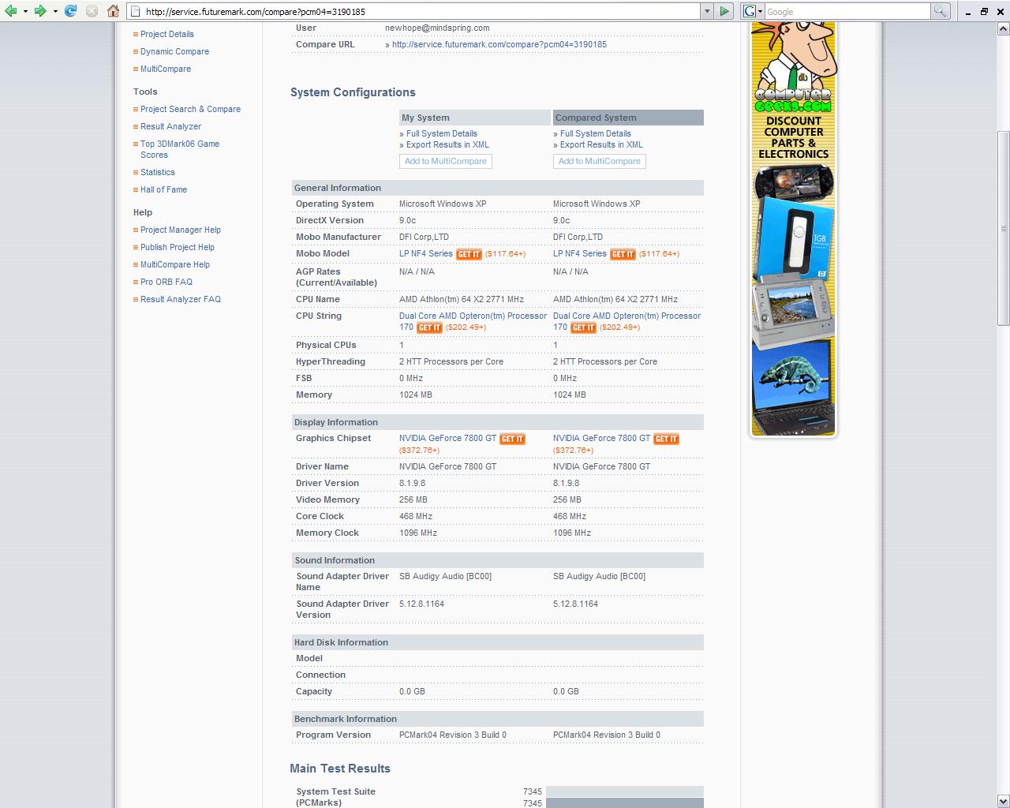The width and height of the screenshot is (1010, 808).
Task: Open Compared System's Dual Core Opteron processor link
Action: (627, 316)
